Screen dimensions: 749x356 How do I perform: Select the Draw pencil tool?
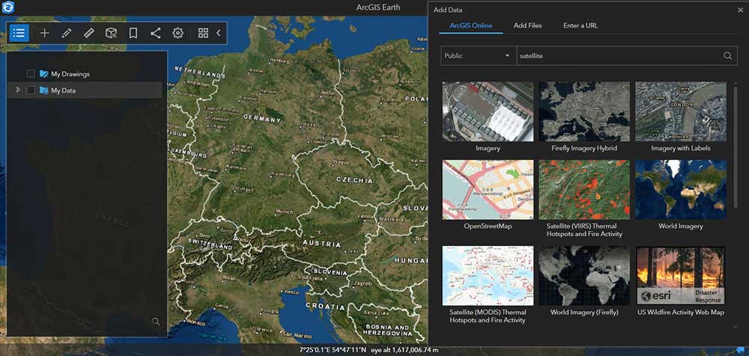(67, 33)
